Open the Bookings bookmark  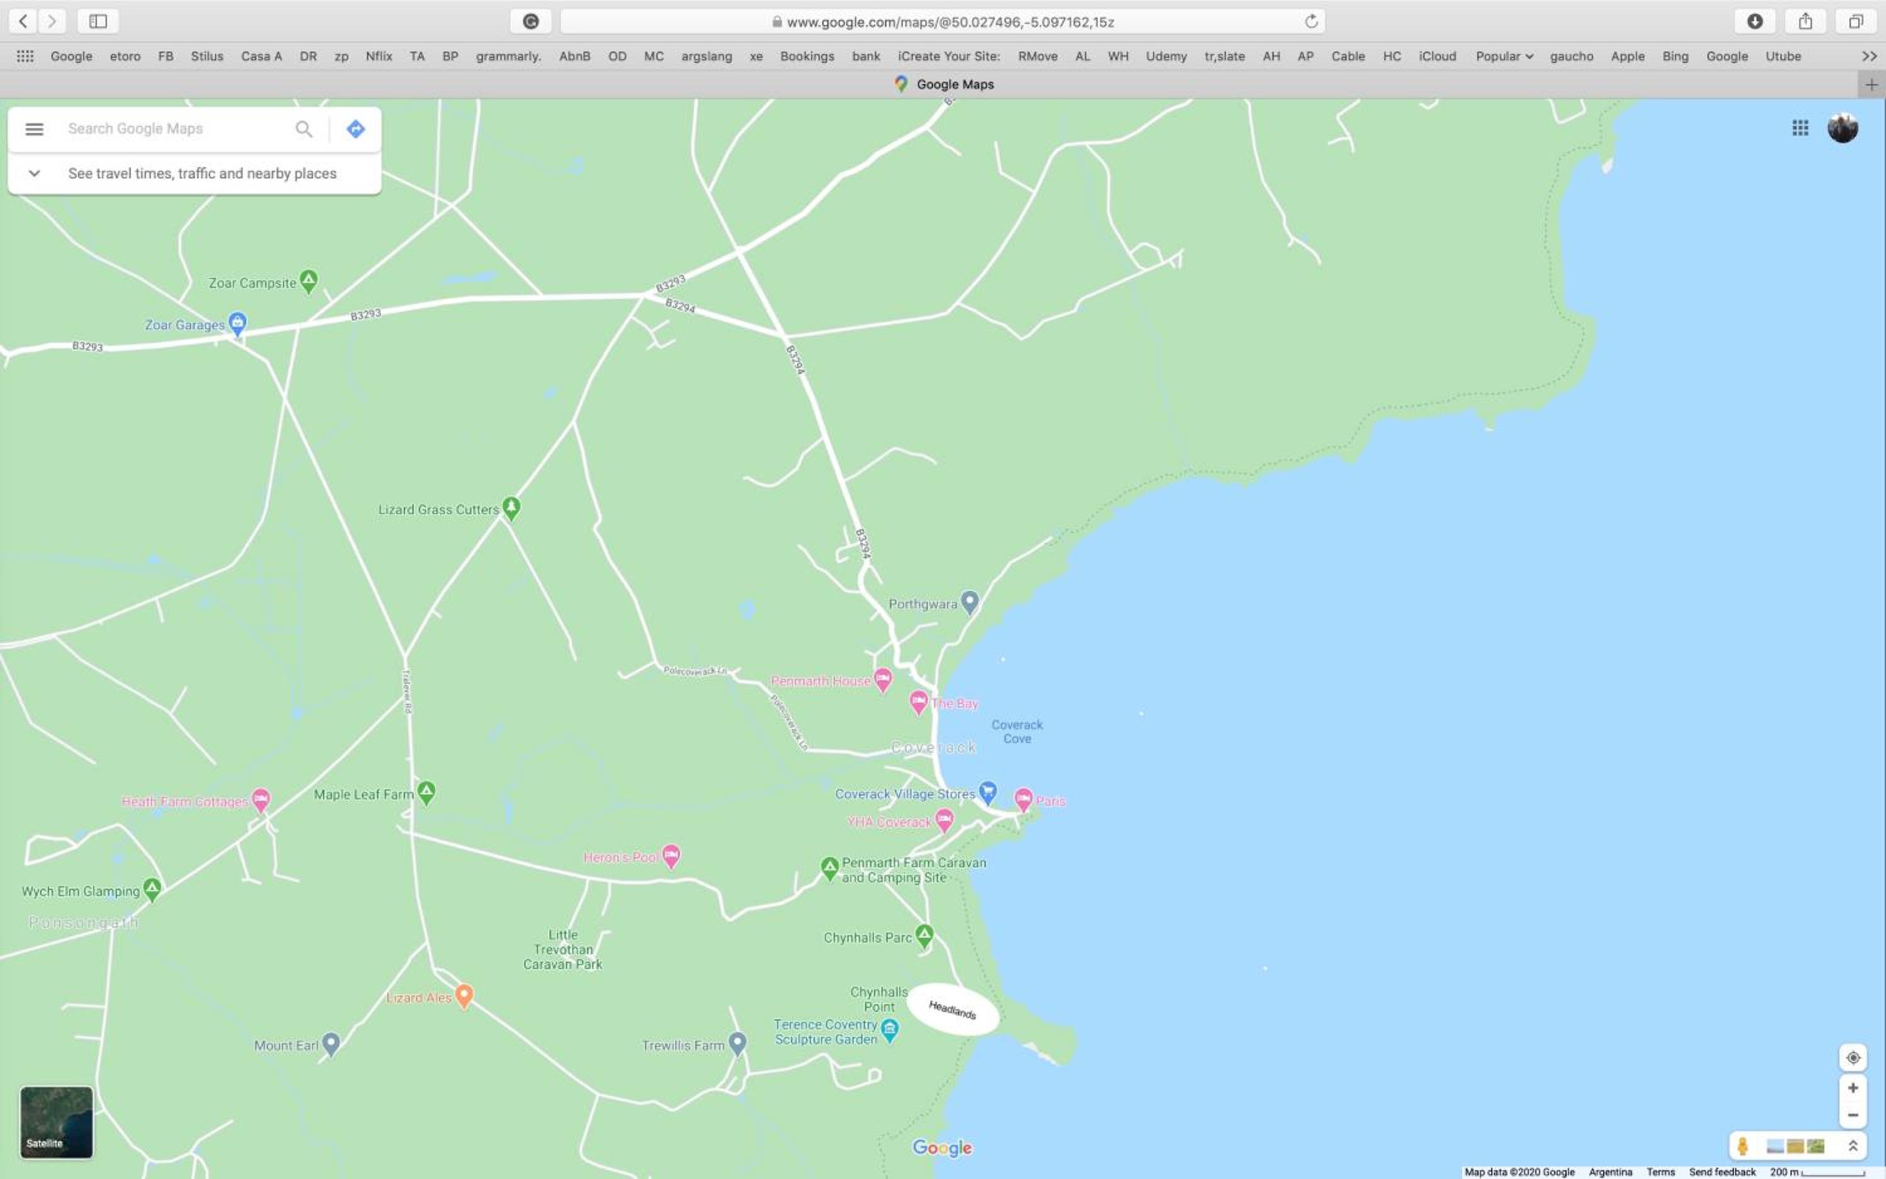pos(807,56)
